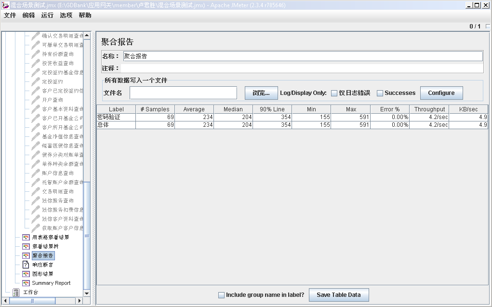This screenshot has height=307, width=492.
Task: Click the 0 / 1 thread counter
Action: [x=475, y=27]
